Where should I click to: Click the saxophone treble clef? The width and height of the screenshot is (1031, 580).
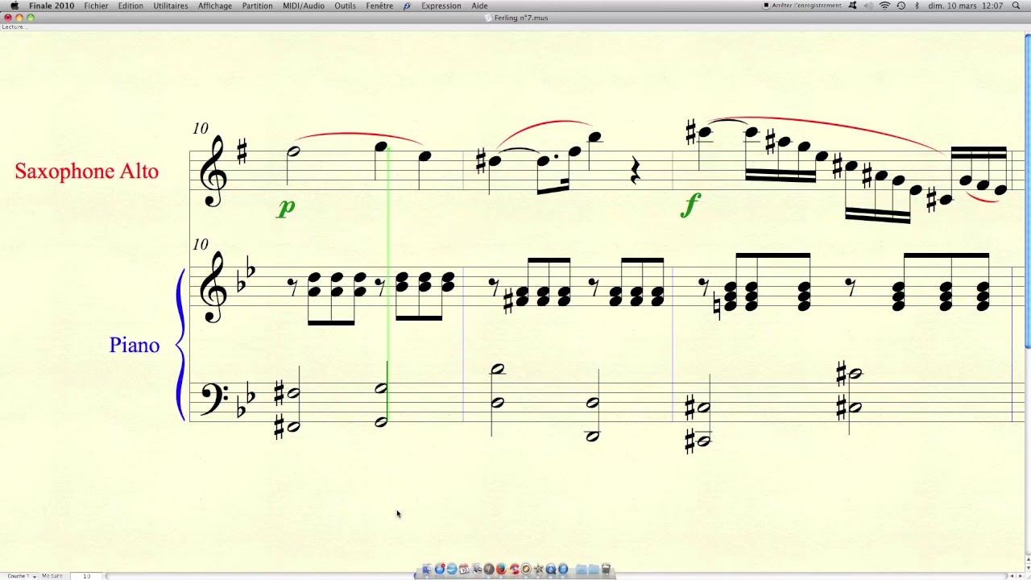click(213, 171)
